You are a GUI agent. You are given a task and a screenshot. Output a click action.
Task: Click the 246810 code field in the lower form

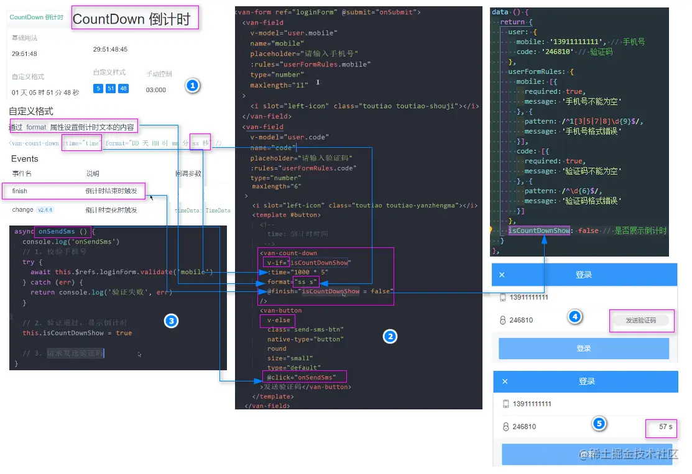click(x=524, y=427)
